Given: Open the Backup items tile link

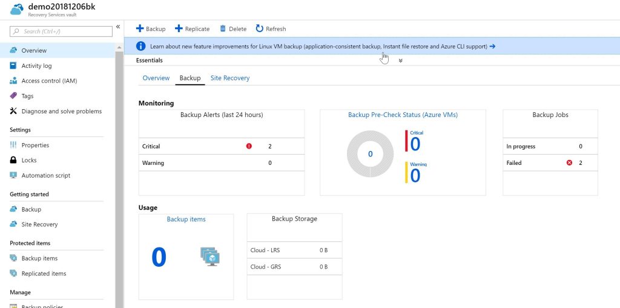Looking at the screenshot, I should (186, 219).
